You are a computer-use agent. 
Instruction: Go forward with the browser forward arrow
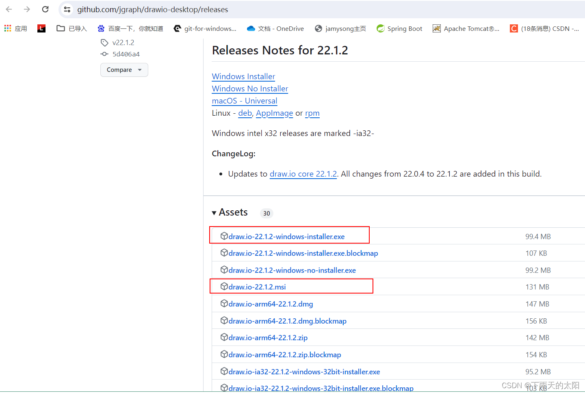coord(27,9)
